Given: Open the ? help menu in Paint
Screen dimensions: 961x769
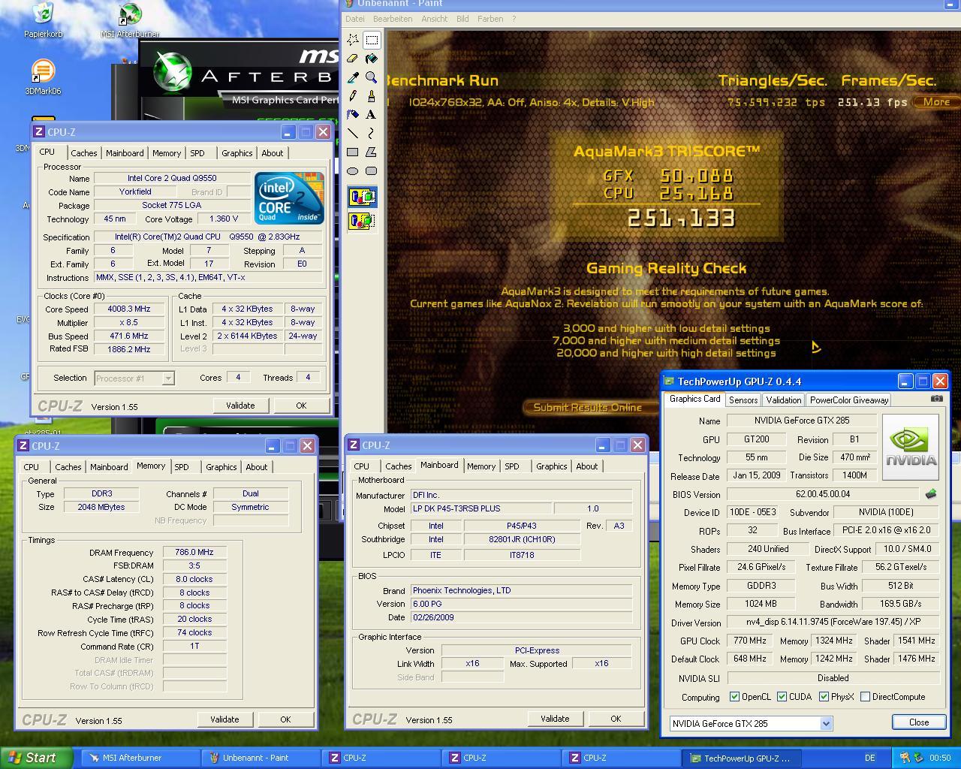Looking at the screenshot, I should click(514, 19).
